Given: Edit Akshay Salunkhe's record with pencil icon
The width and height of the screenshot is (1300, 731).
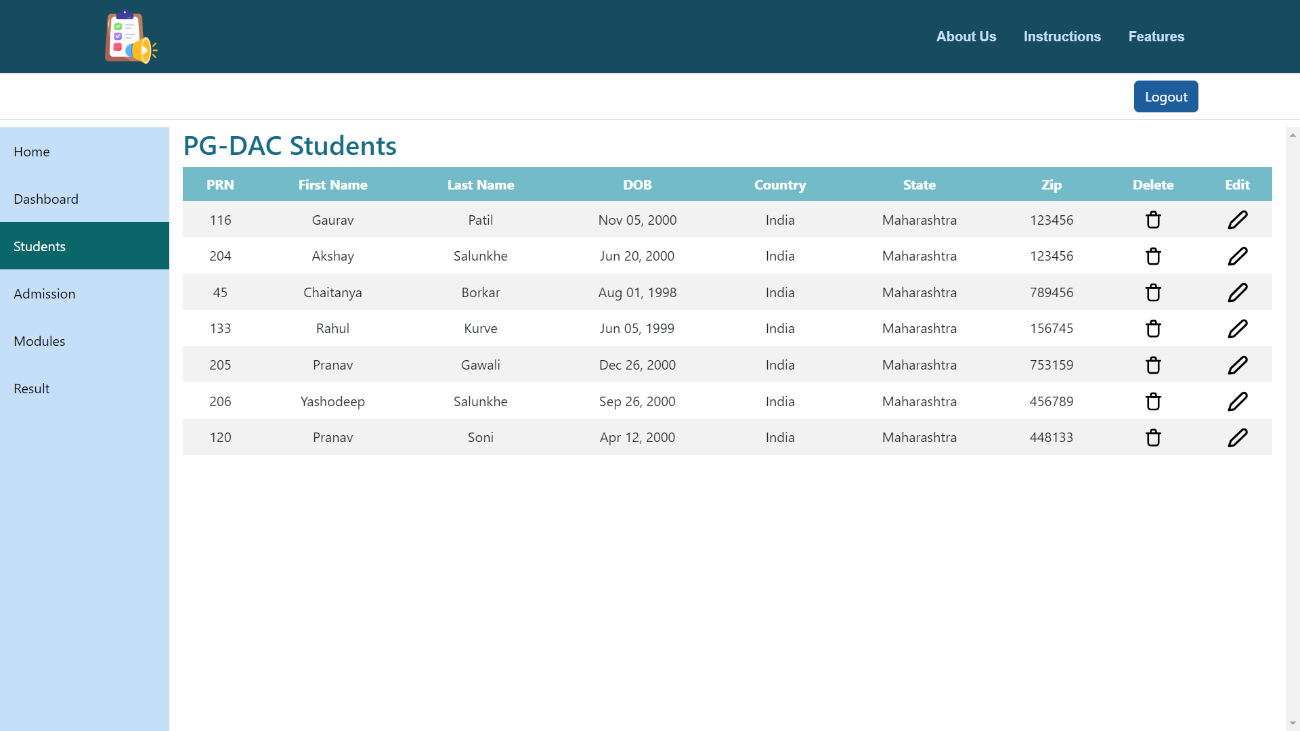Looking at the screenshot, I should [x=1237, y=257].
